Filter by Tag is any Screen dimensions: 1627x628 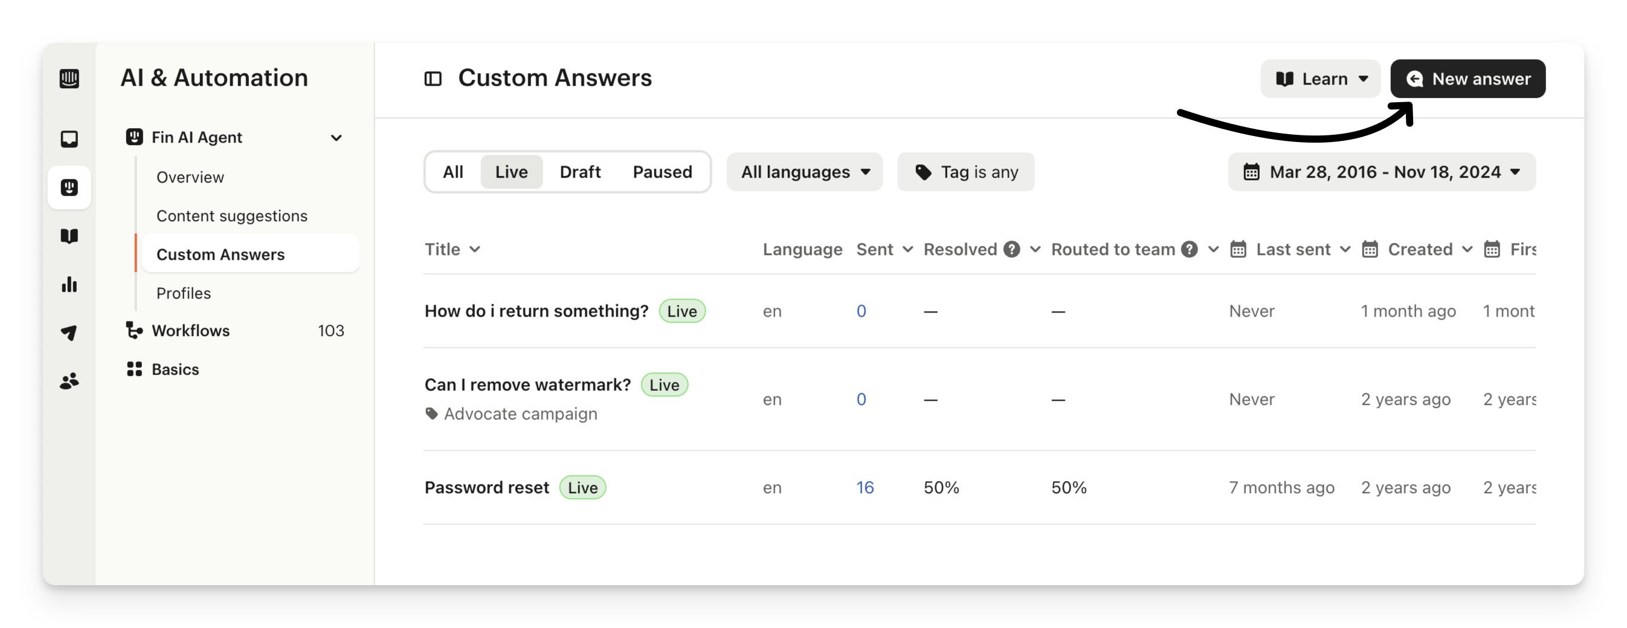pos(965,172)
